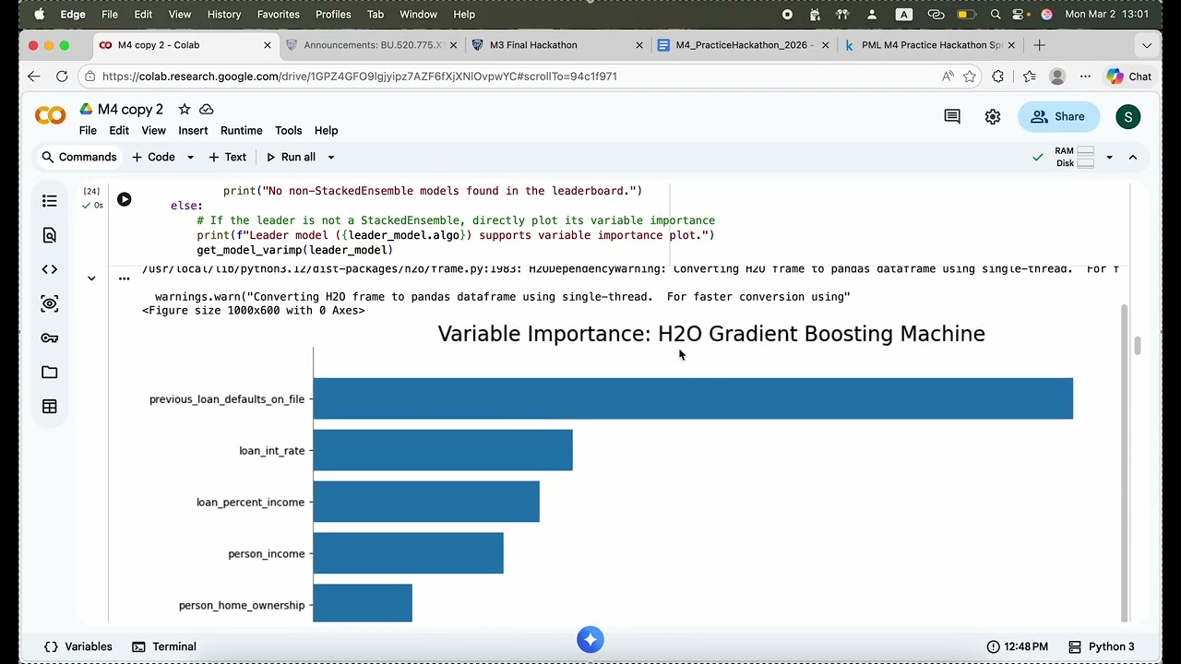Click the browser address bar URL

pyautogui.click(x=360, y=77)
